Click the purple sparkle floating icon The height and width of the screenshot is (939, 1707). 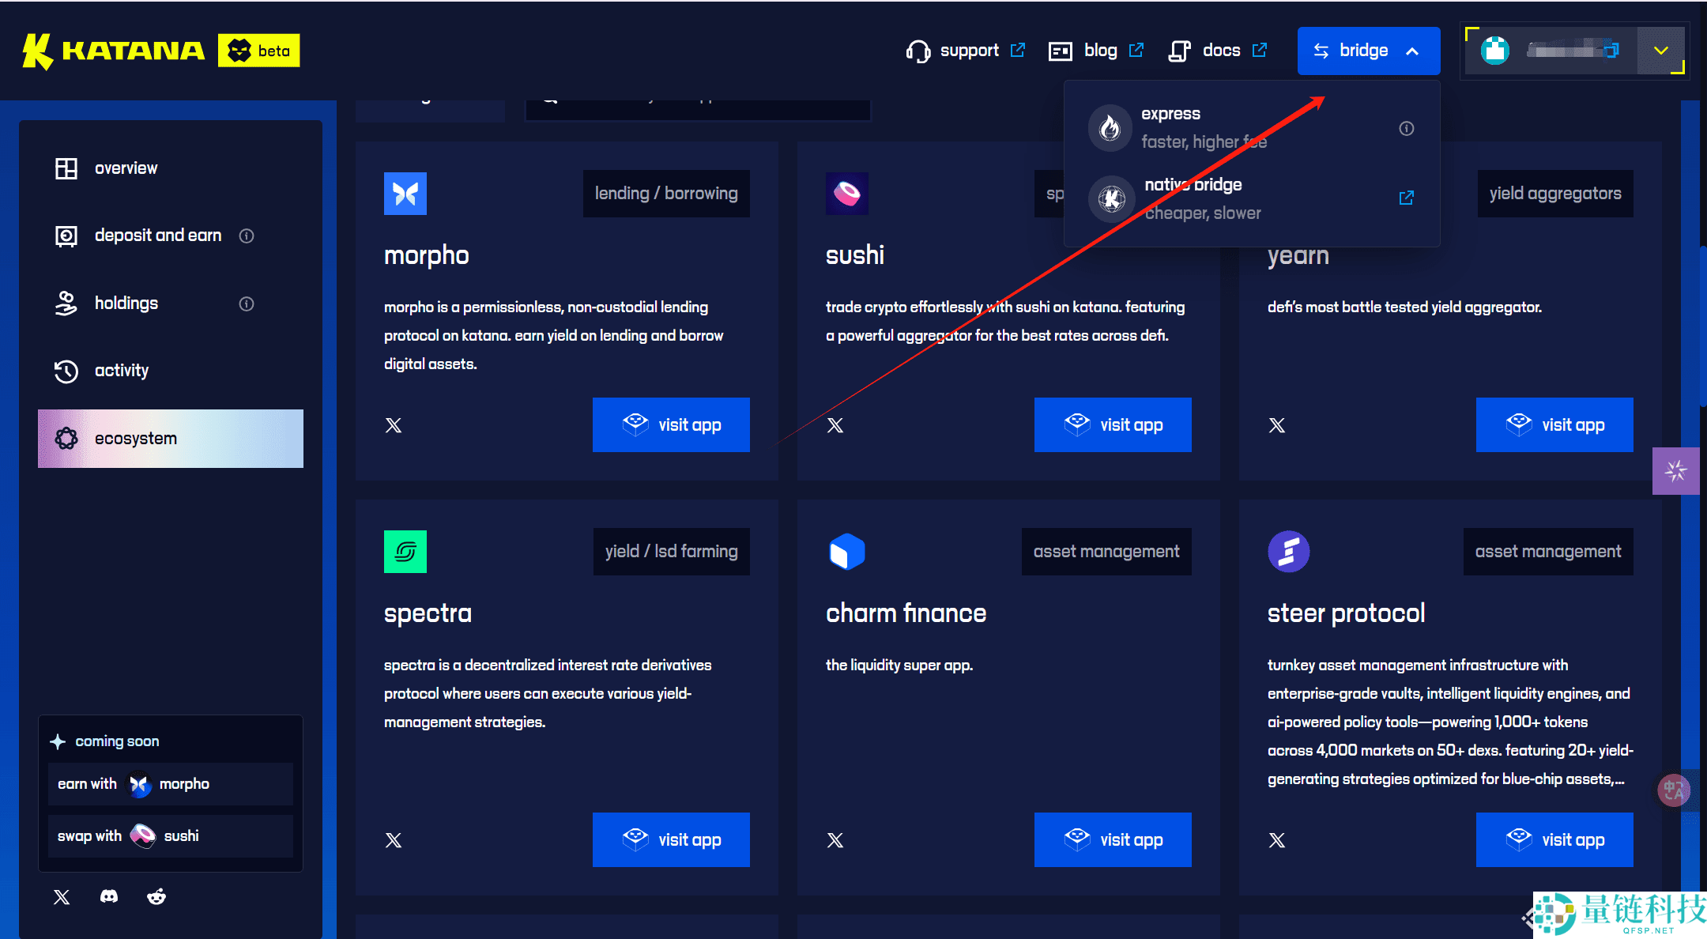coord(1675,471)
